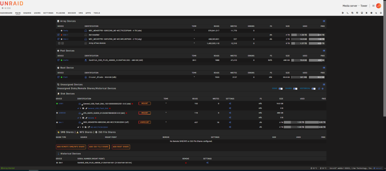The width and height of the screenshot is (386, 171).
Task: Open Unassigned Devices settings gear icon
Action: (x=323, y=89)
